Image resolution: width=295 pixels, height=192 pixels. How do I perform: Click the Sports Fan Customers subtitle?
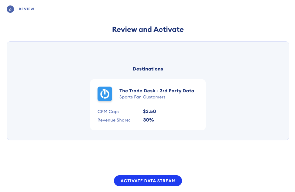pos(142,97)
